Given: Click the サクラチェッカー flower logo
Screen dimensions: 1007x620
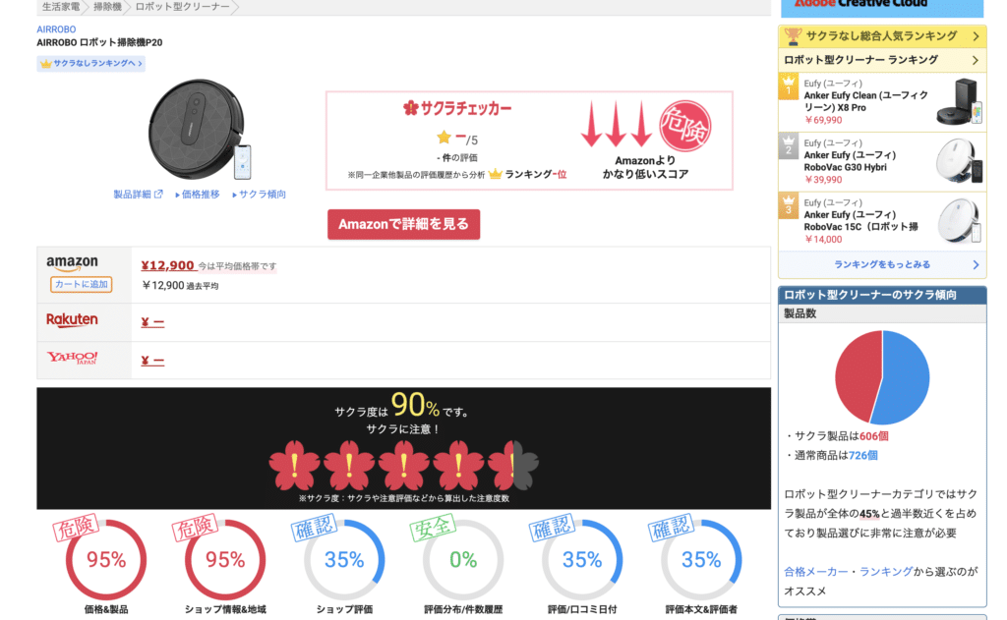Looking at the screenshot, I should [410, 108].
